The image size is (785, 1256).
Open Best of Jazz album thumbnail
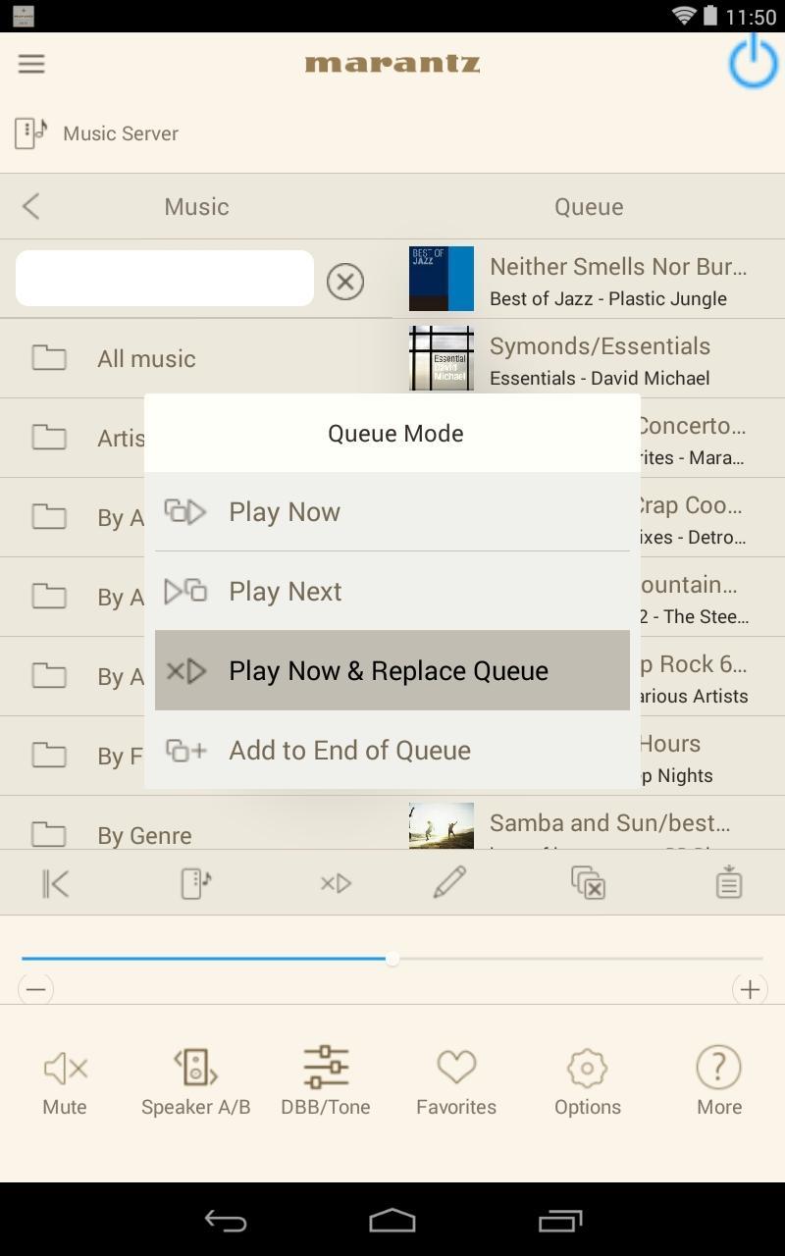(x=442, y=279)
